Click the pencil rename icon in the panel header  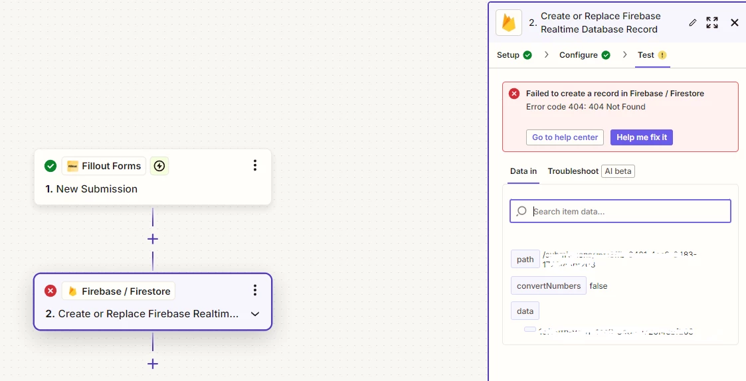tap(693, 23)
